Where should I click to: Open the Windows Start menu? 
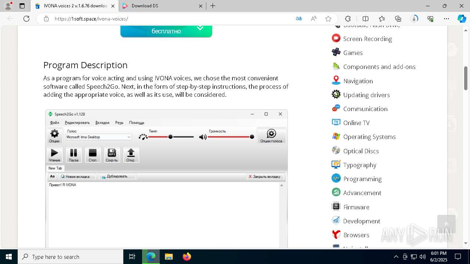(x=9, y=257)
